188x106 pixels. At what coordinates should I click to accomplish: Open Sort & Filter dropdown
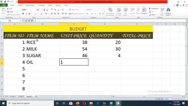pos(162,12)
